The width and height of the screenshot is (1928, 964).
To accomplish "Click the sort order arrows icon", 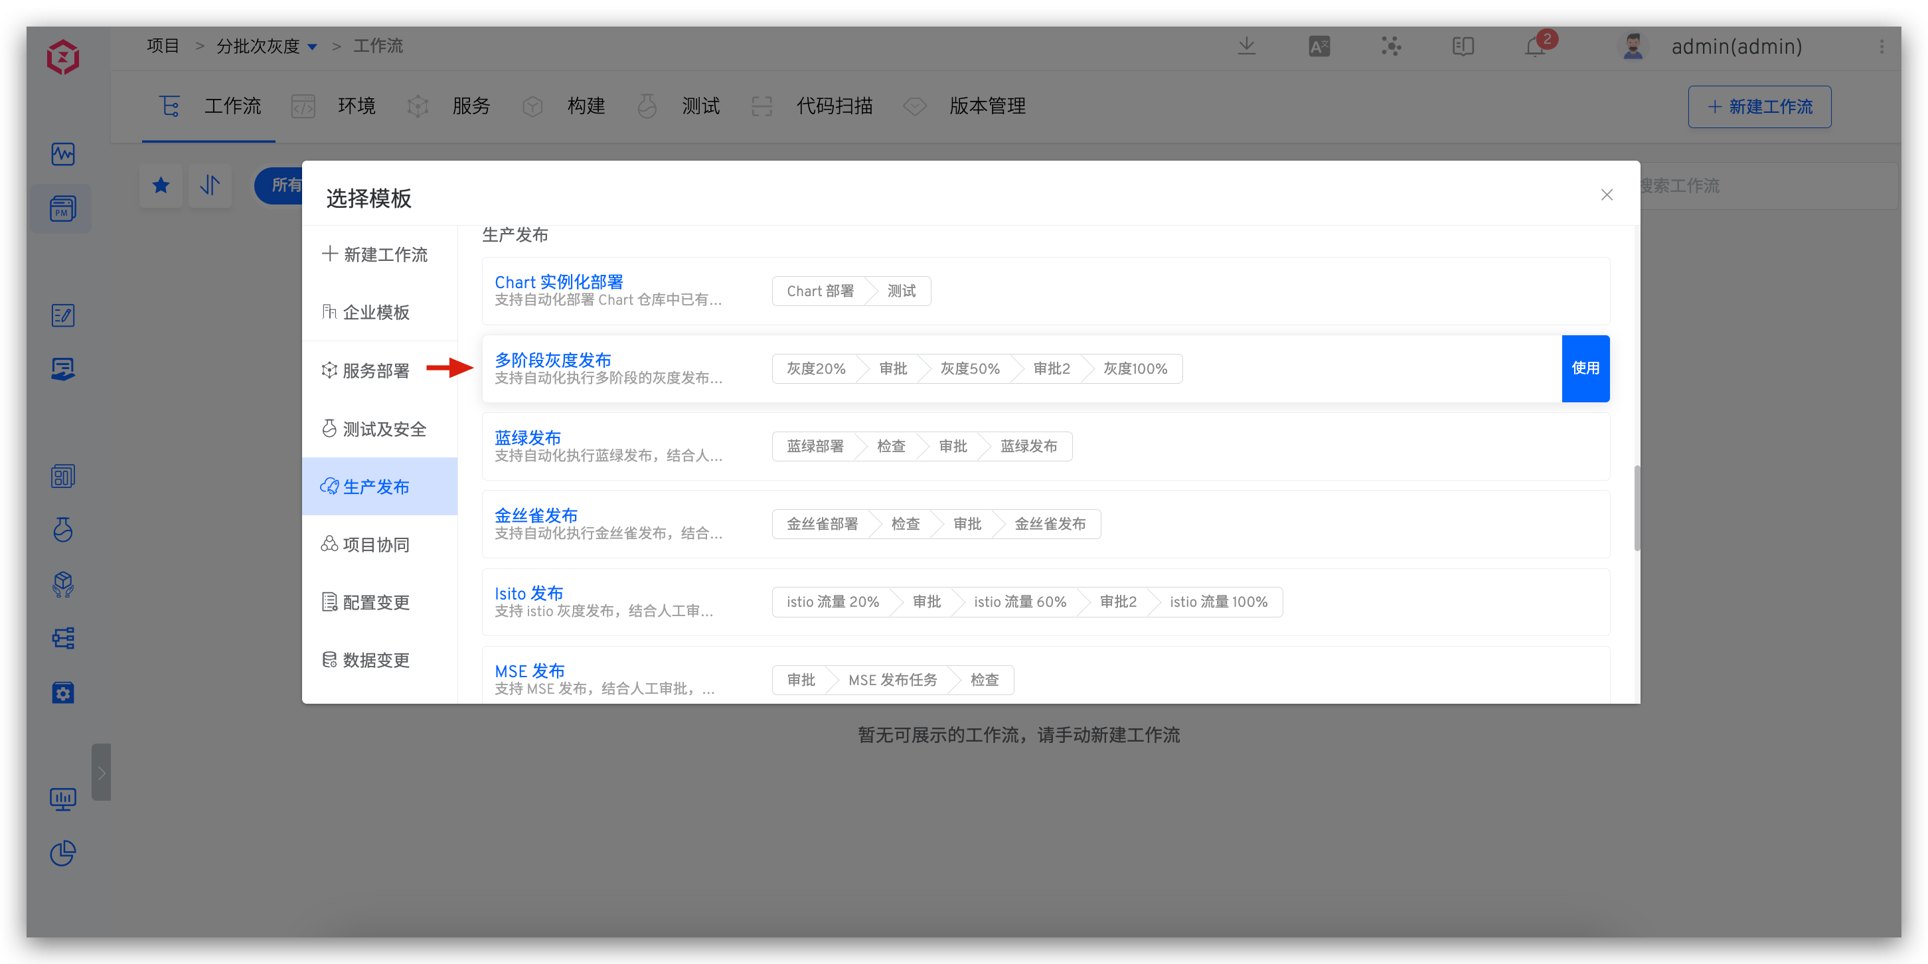I will 210,185.
